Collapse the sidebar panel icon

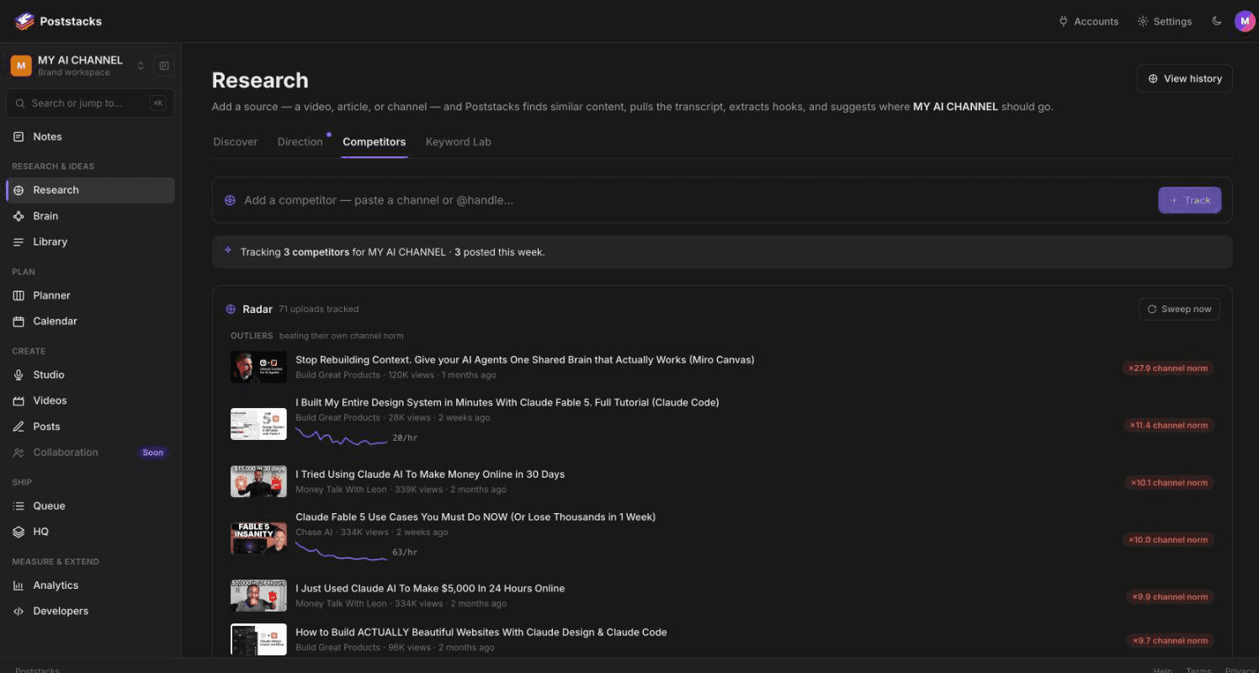click(x=164, y=66)
